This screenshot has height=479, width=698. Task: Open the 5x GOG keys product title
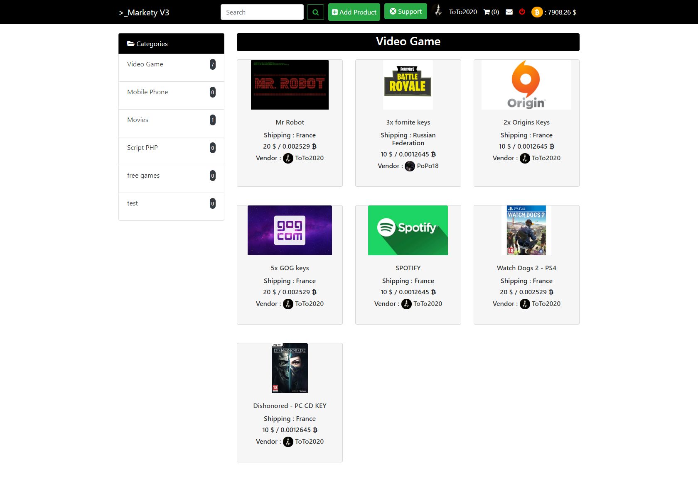290,268
